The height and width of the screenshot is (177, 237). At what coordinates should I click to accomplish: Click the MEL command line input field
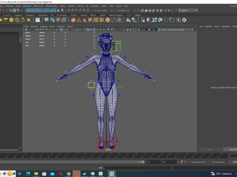138,168
